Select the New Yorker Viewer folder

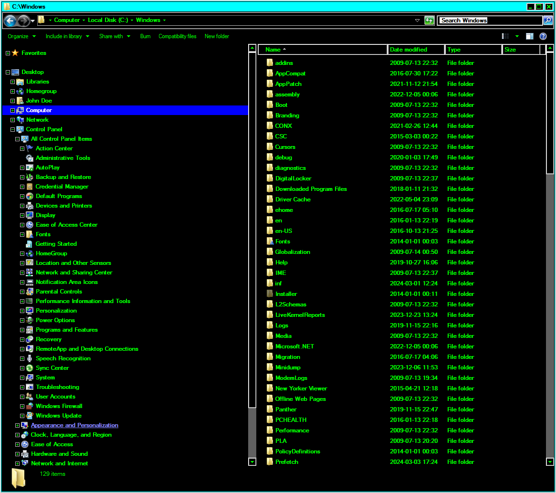coord(301,388)
